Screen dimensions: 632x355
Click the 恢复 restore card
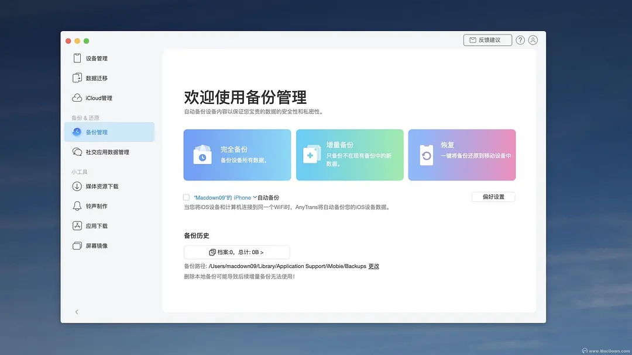click(x=463, y=154)
